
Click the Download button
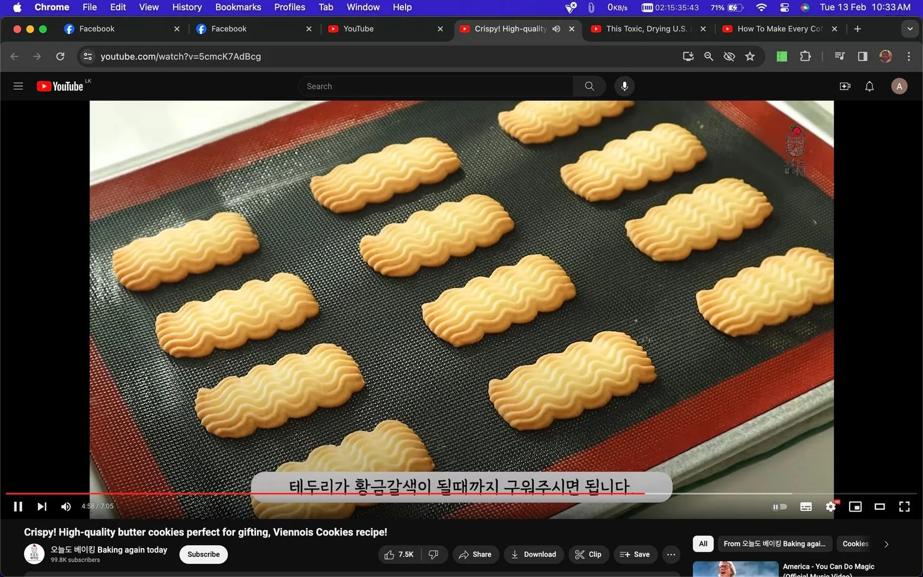pyautogui.click(x=534, y=554)
